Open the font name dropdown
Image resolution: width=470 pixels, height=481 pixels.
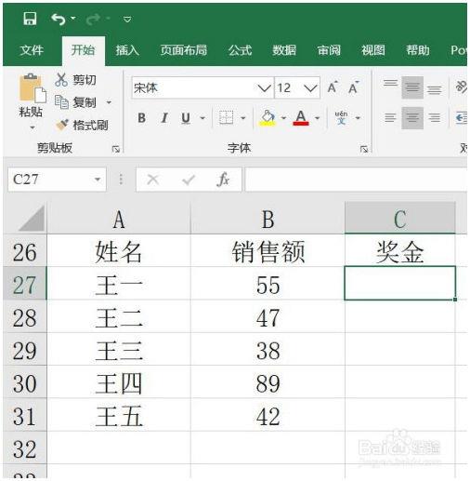[265, 88]
